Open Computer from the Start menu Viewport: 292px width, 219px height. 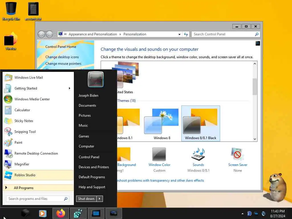tap(86, 146)
